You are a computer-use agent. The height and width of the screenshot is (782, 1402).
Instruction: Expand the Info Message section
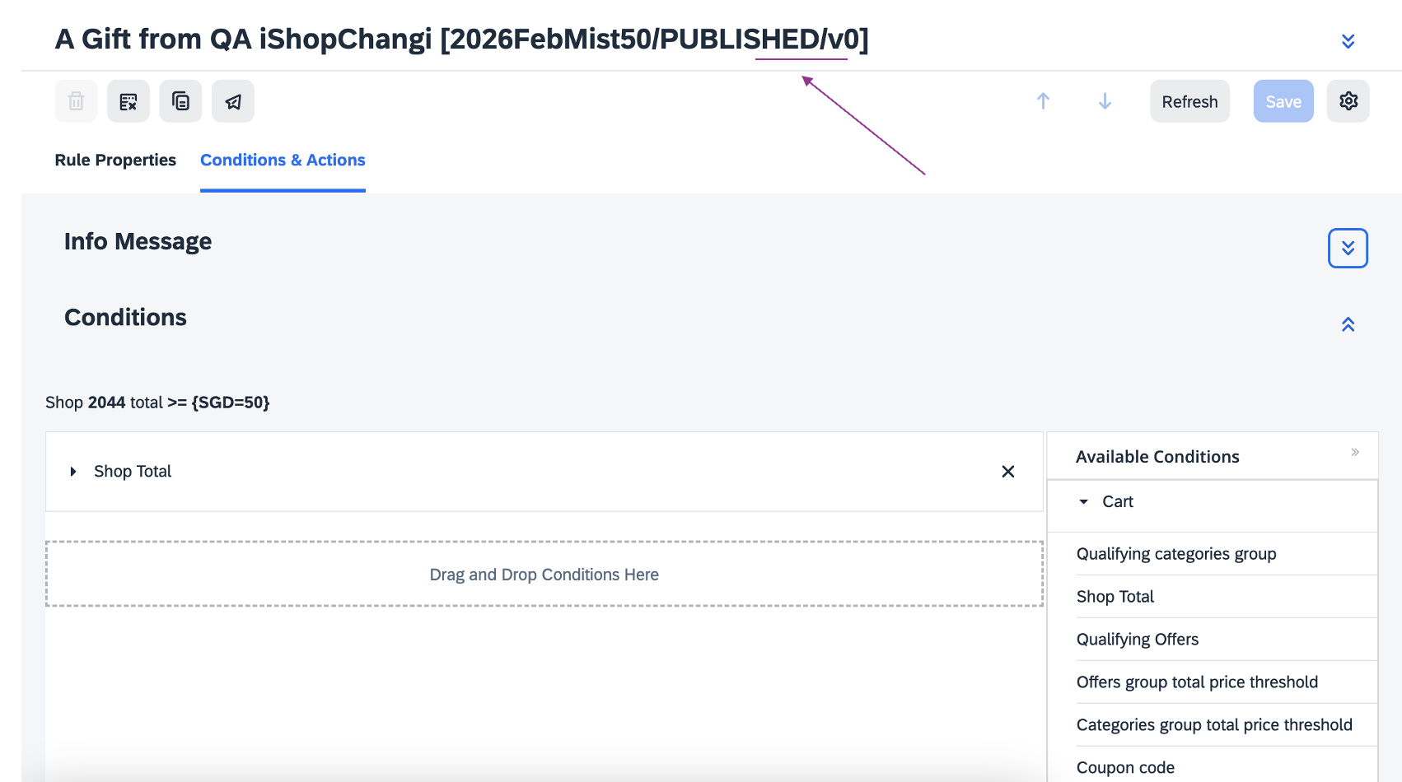click(x=1348, y=248)
